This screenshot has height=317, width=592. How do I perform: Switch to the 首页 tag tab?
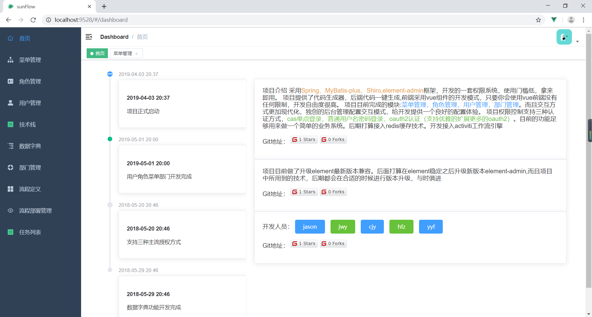coord(97,53)
